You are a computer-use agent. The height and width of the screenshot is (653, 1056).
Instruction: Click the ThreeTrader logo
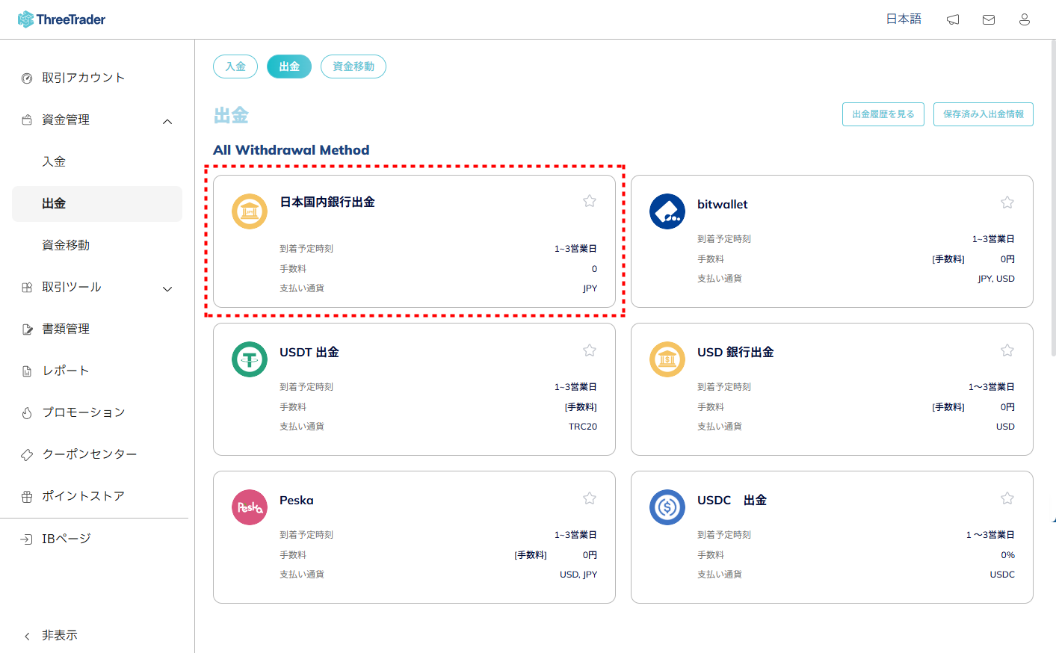pos(61,19)
